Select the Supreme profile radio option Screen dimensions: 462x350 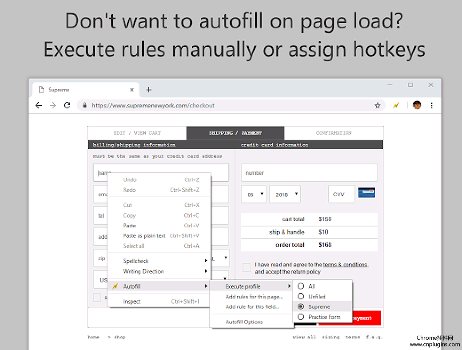pos(301,306)
